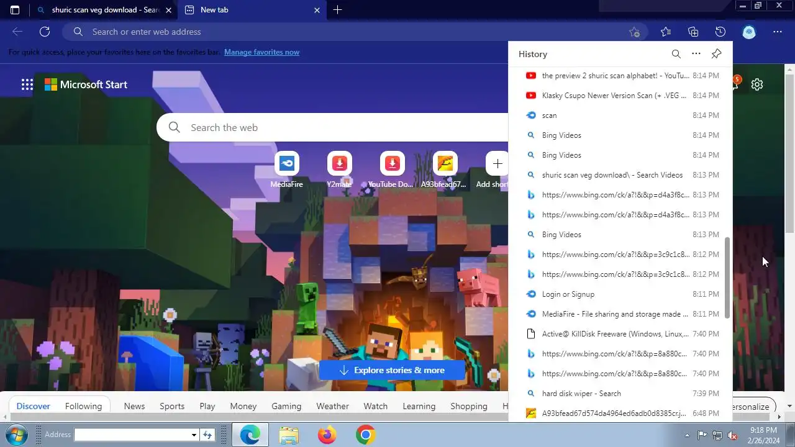Open the Gaming category
This screenshot has height=447, width=795.
pyautogui.click(x=286, y=406)
